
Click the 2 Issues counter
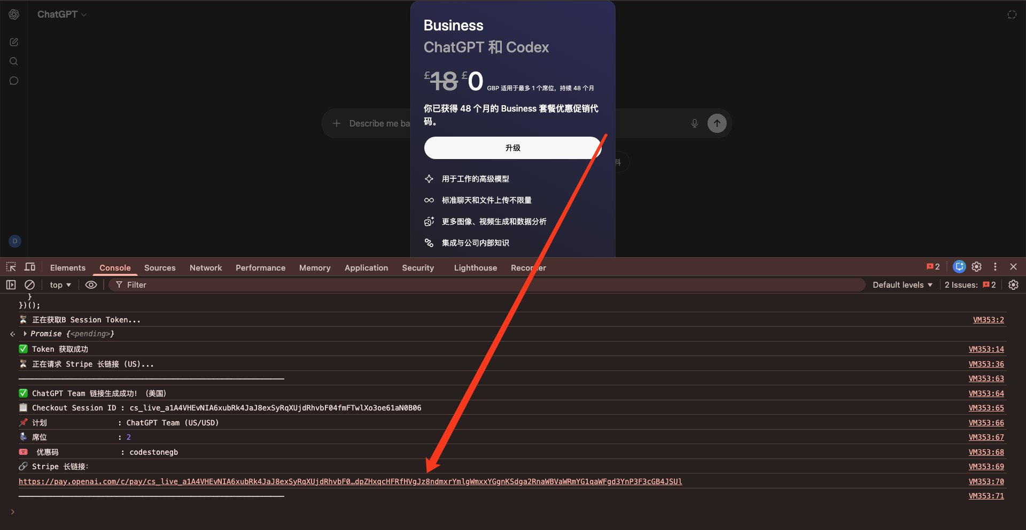[x=970, y=285]
